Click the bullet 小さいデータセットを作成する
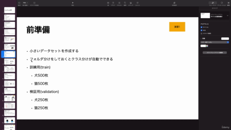231x130 pixels. point(54,51)
